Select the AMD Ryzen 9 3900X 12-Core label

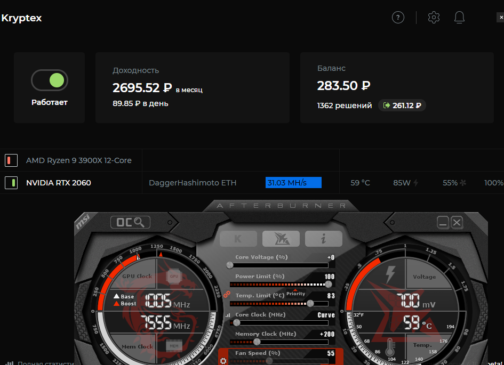pyautogui.click(x=79, y=160)
